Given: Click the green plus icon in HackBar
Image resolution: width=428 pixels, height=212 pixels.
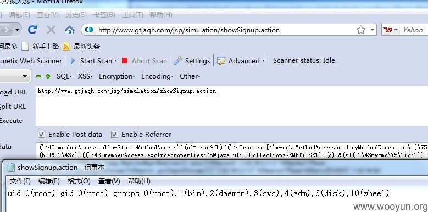Looking at the screenshot, I should 48,76.
